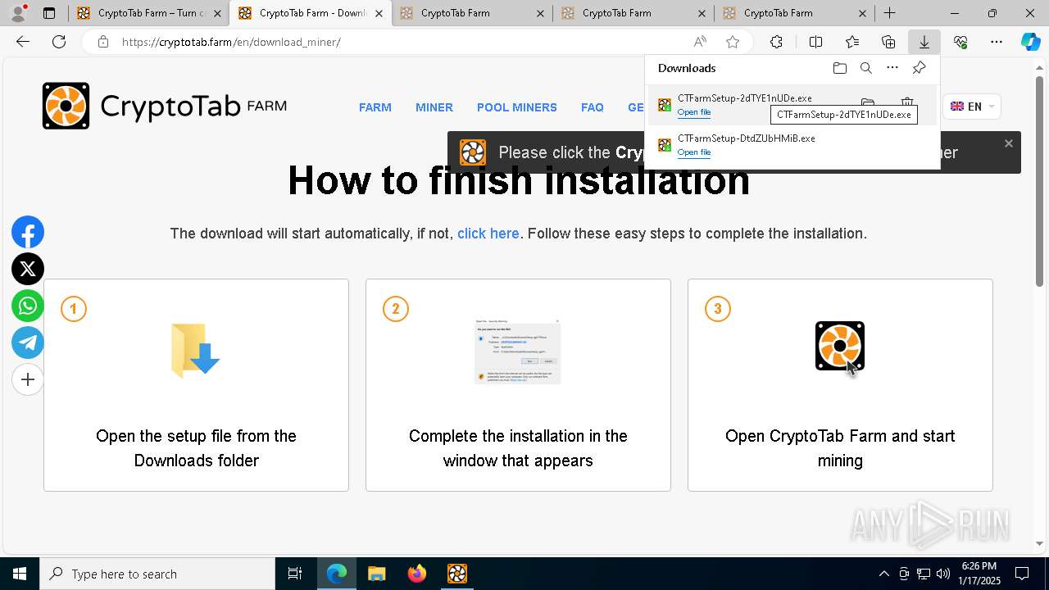Share on Telegram via sidebar icon

[28, 343]
